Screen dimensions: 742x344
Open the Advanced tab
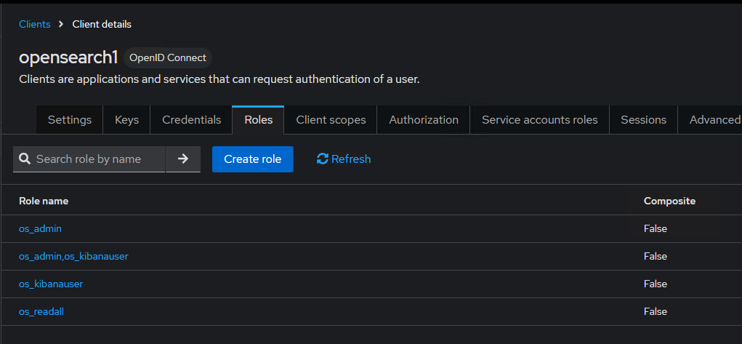[x=714, y=120]
